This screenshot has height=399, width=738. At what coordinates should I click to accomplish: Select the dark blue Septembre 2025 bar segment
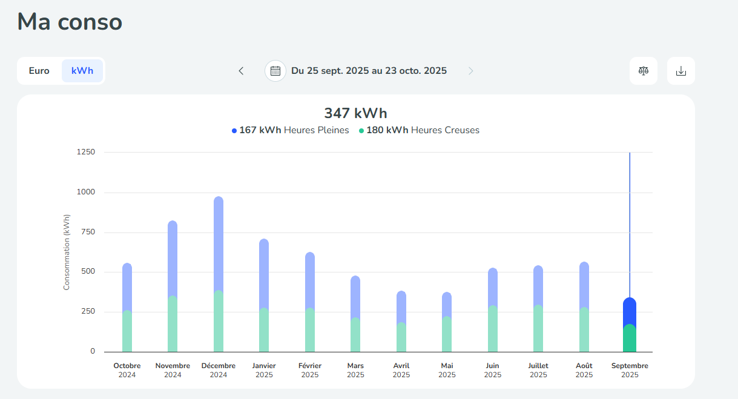coord(630,310)
